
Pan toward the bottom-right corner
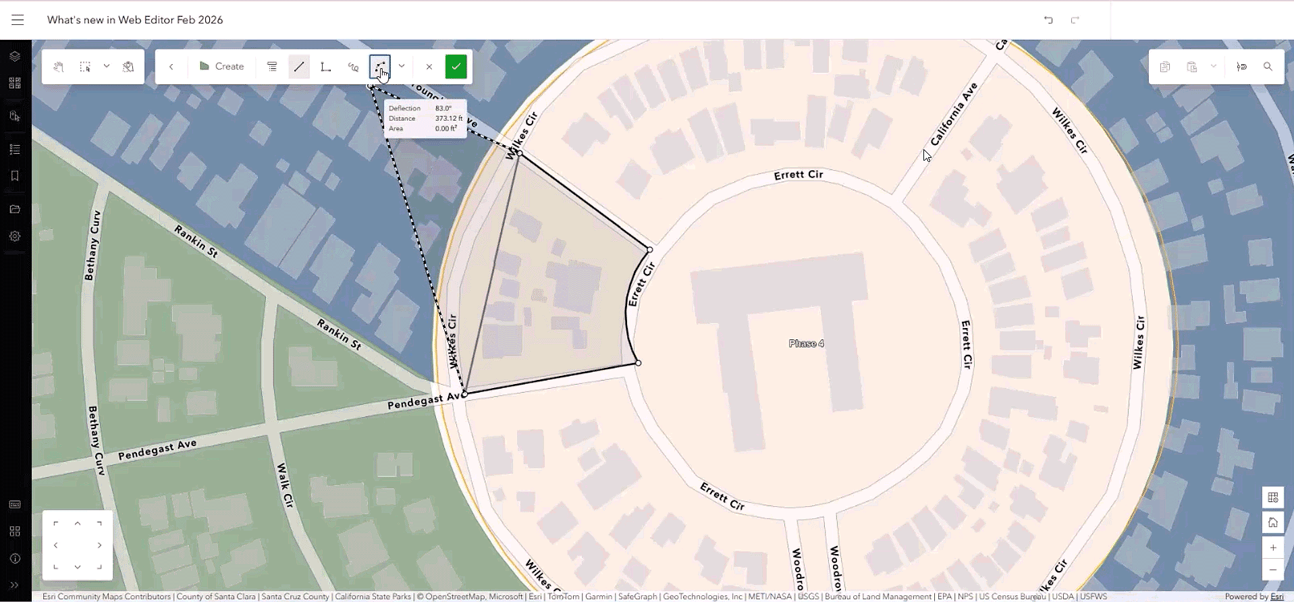[x=99, y=567]
